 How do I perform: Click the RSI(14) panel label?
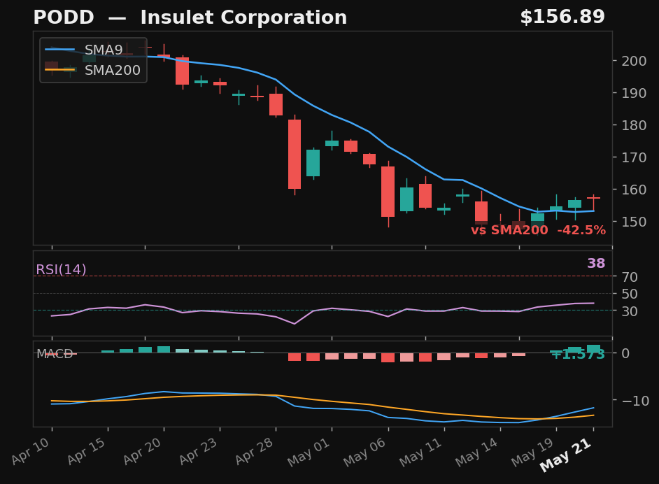61,269
